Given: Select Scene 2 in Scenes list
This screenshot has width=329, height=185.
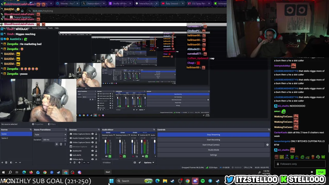Looking at the screenshot, I should point(16,138).
